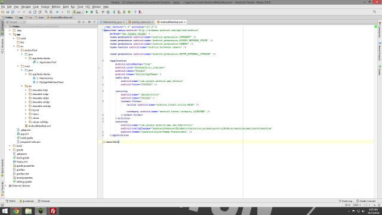Switch to the MainActivity.java editor tab
Screen dimensions: 382x215
click(x=112, y=22)
